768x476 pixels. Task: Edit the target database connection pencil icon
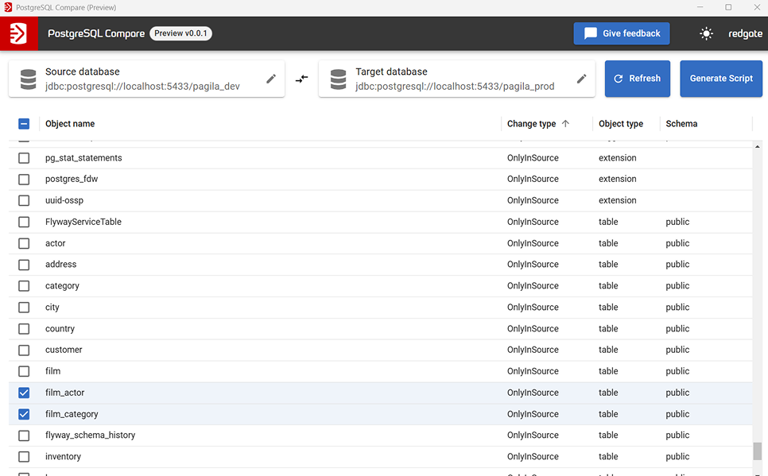click(x=581, y=79)
